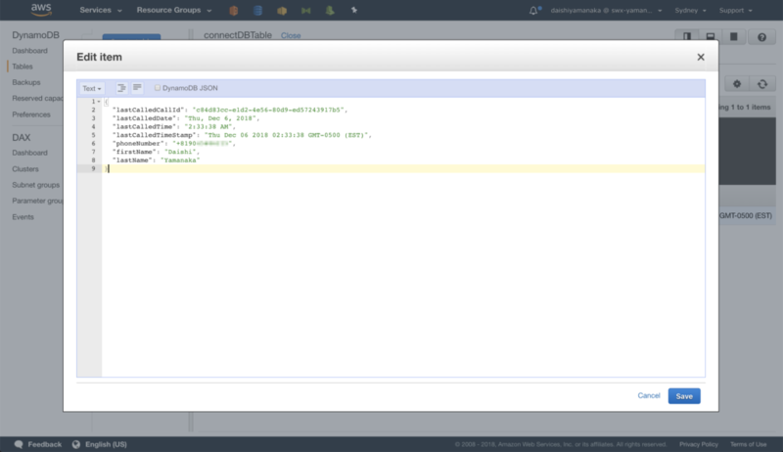Open Preferences in the sidebar

[x=31, y=114]
